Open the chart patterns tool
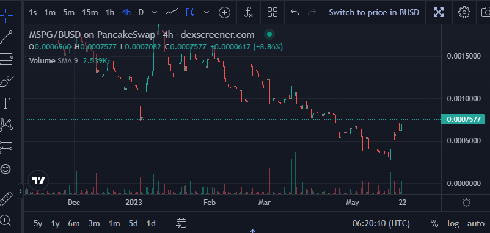Screen dimensions: 490x233 tap(6, 124)
